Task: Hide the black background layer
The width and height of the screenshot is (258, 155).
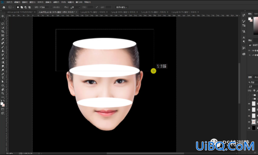Action: [249, 128]
